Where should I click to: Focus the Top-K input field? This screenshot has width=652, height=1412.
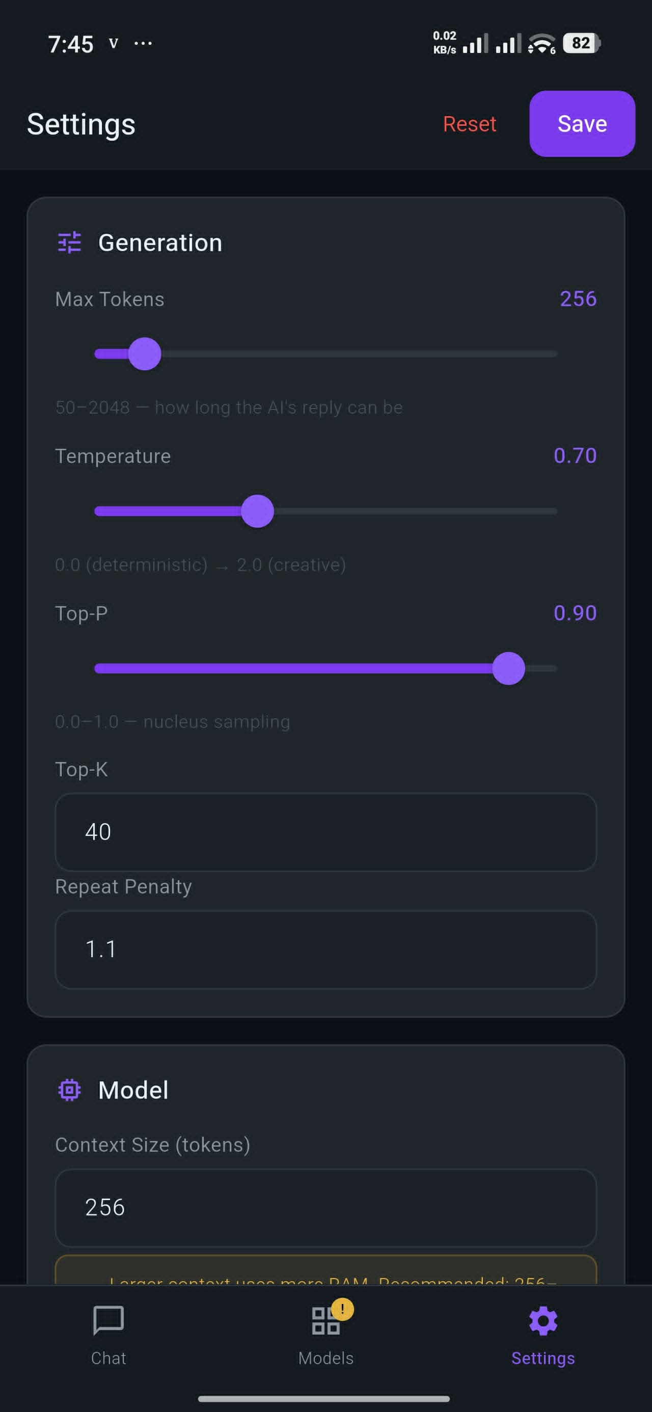(325, 833)
